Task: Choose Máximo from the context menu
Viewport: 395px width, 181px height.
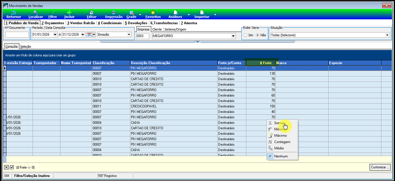Action: click(282, 135)
